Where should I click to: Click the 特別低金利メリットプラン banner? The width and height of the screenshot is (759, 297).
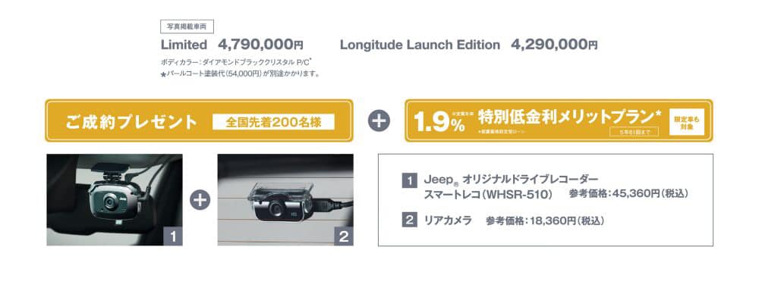click(559, 120)
